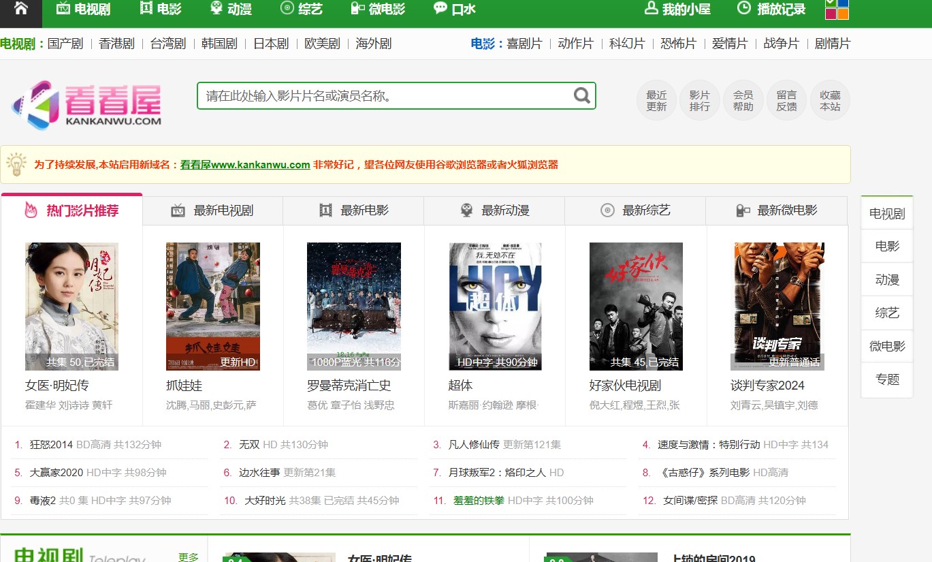This screenshot has height=562, width=932.
Task: Open the 看看屋www.kankanwu.com link
Action: coord(245,165)
